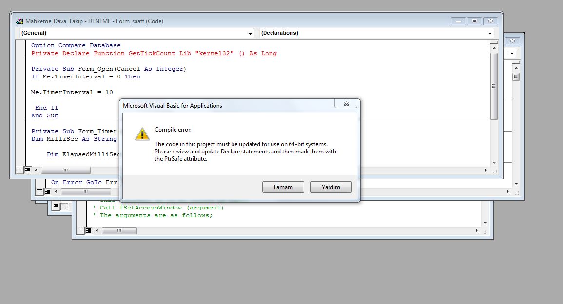Click the Form_saatt horizontal scrollbar left arrow
The image size is (563, 304).
(36, 171)
